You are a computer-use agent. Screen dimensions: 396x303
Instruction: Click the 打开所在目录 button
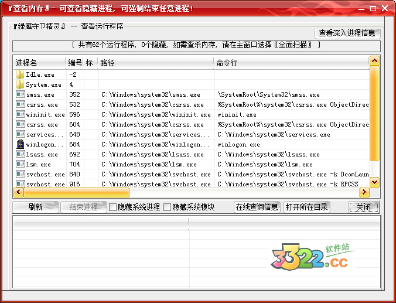pyautogui.click(x=306, y=207)
